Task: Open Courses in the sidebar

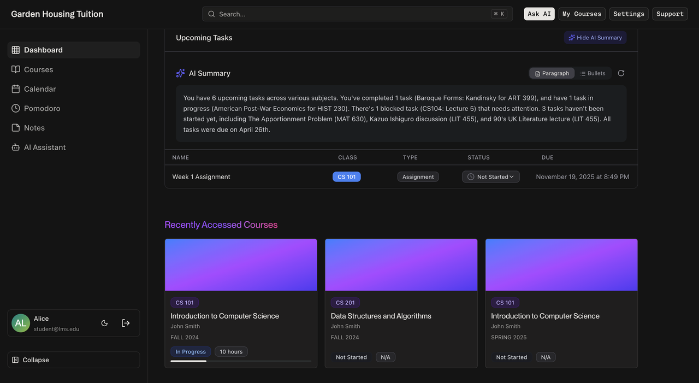Action: 74,69
